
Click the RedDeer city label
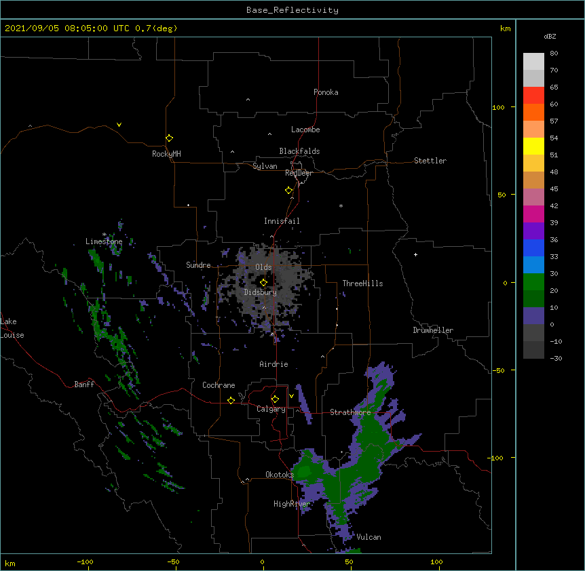[299, 173]
